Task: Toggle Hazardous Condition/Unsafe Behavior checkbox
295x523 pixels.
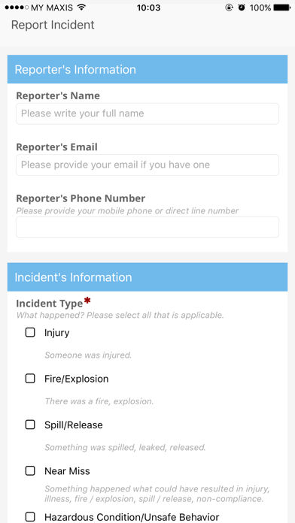Action: (30, 517)
